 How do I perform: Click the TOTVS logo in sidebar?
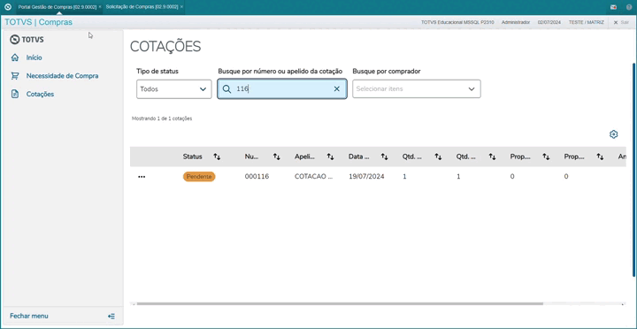pyautogui.click(x=27, y=40)
